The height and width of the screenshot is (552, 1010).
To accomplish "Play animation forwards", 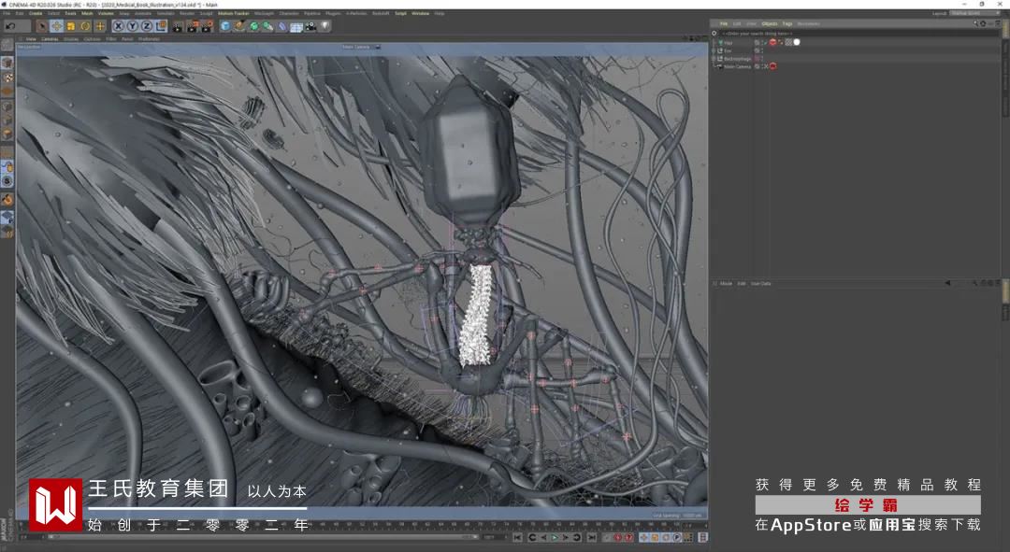I will [555, 537].
